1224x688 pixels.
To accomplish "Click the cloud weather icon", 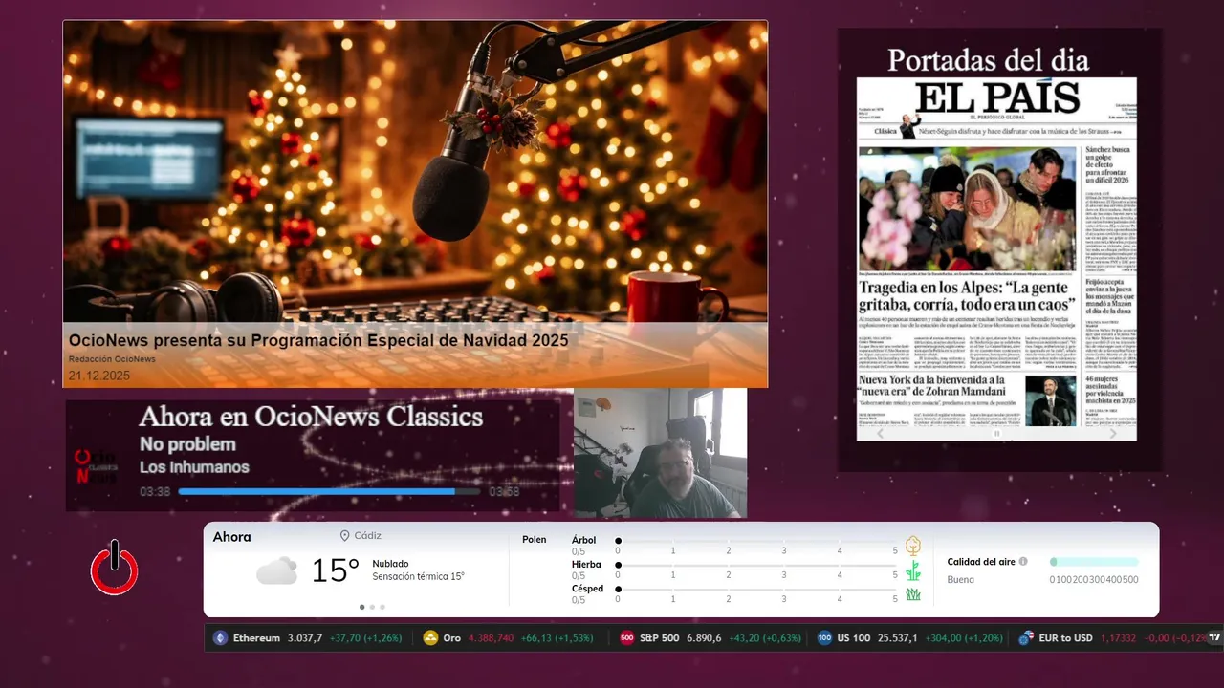I will (276, 571).
